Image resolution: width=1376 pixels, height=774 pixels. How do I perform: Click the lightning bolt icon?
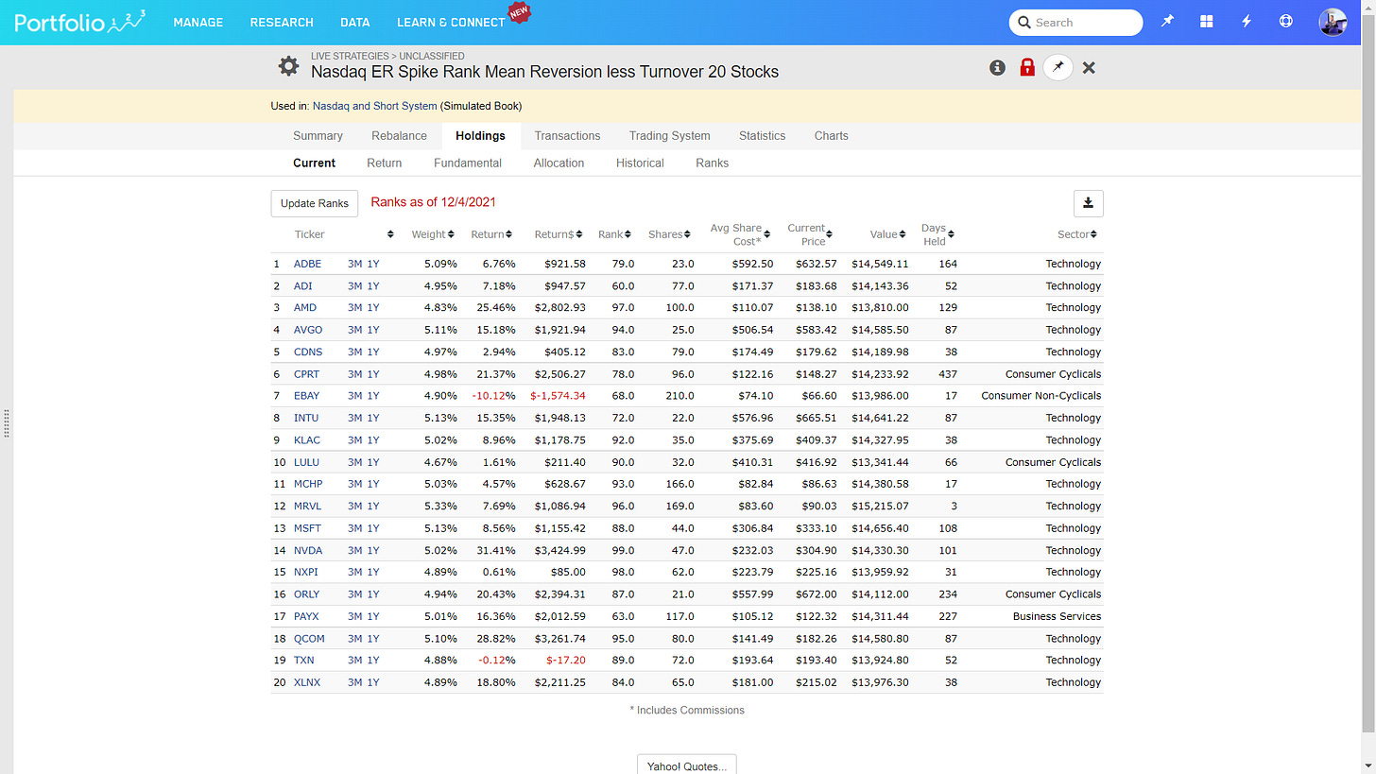[1247, 22]
